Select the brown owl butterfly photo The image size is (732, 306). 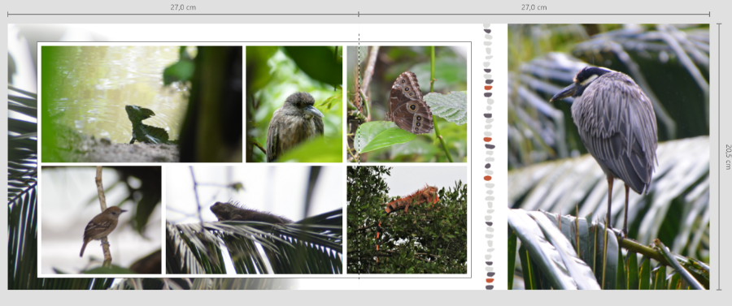407,104
